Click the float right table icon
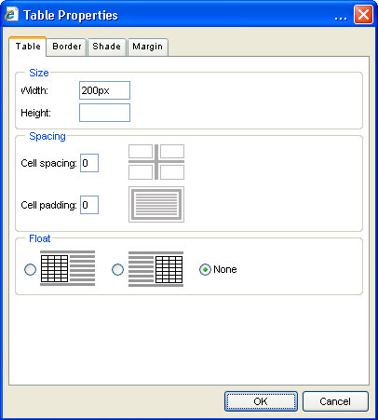Viewport: 378px width, 420px height. (155, 269)
